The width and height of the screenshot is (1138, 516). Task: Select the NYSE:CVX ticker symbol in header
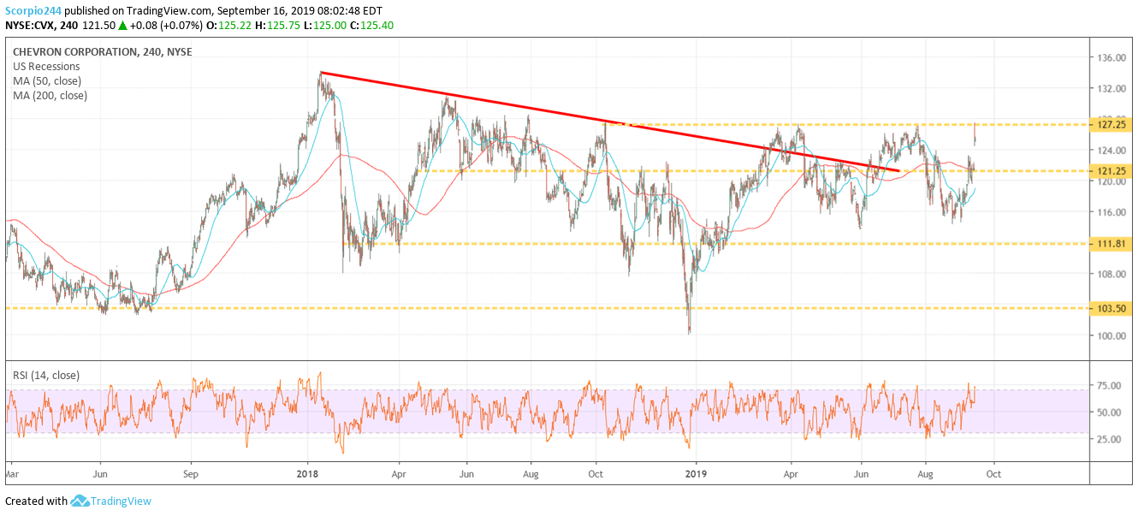[29, 26]
